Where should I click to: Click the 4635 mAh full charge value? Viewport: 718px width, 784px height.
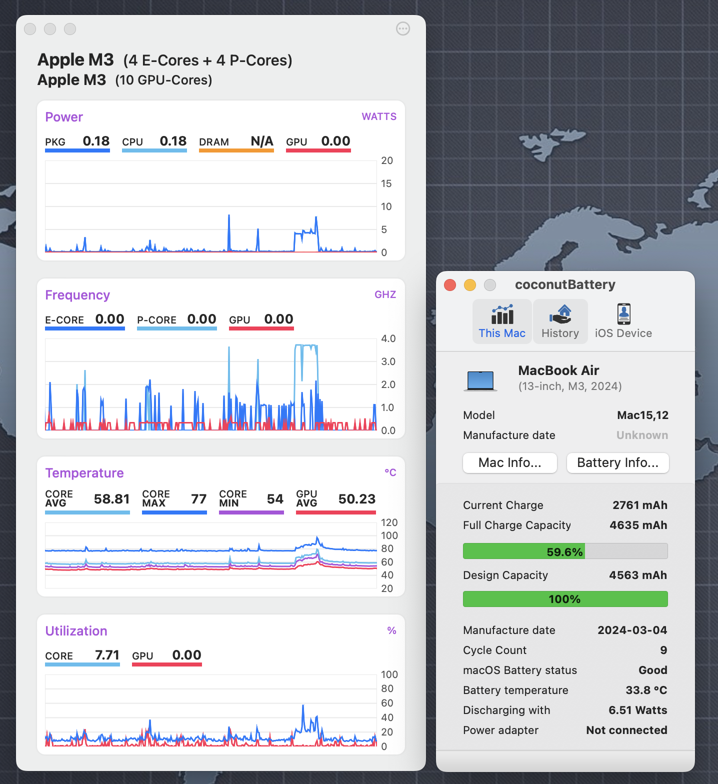pos(638,525)
